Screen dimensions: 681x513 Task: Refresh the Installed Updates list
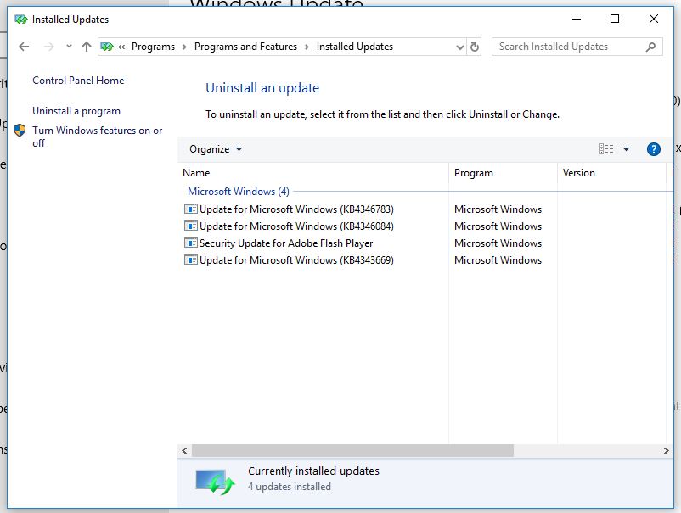click(x=475, y=47)
